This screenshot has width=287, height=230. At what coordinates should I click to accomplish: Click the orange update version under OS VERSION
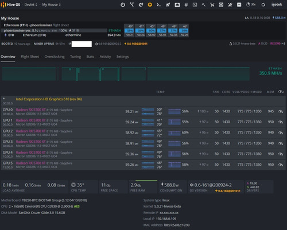pos(228,191)
